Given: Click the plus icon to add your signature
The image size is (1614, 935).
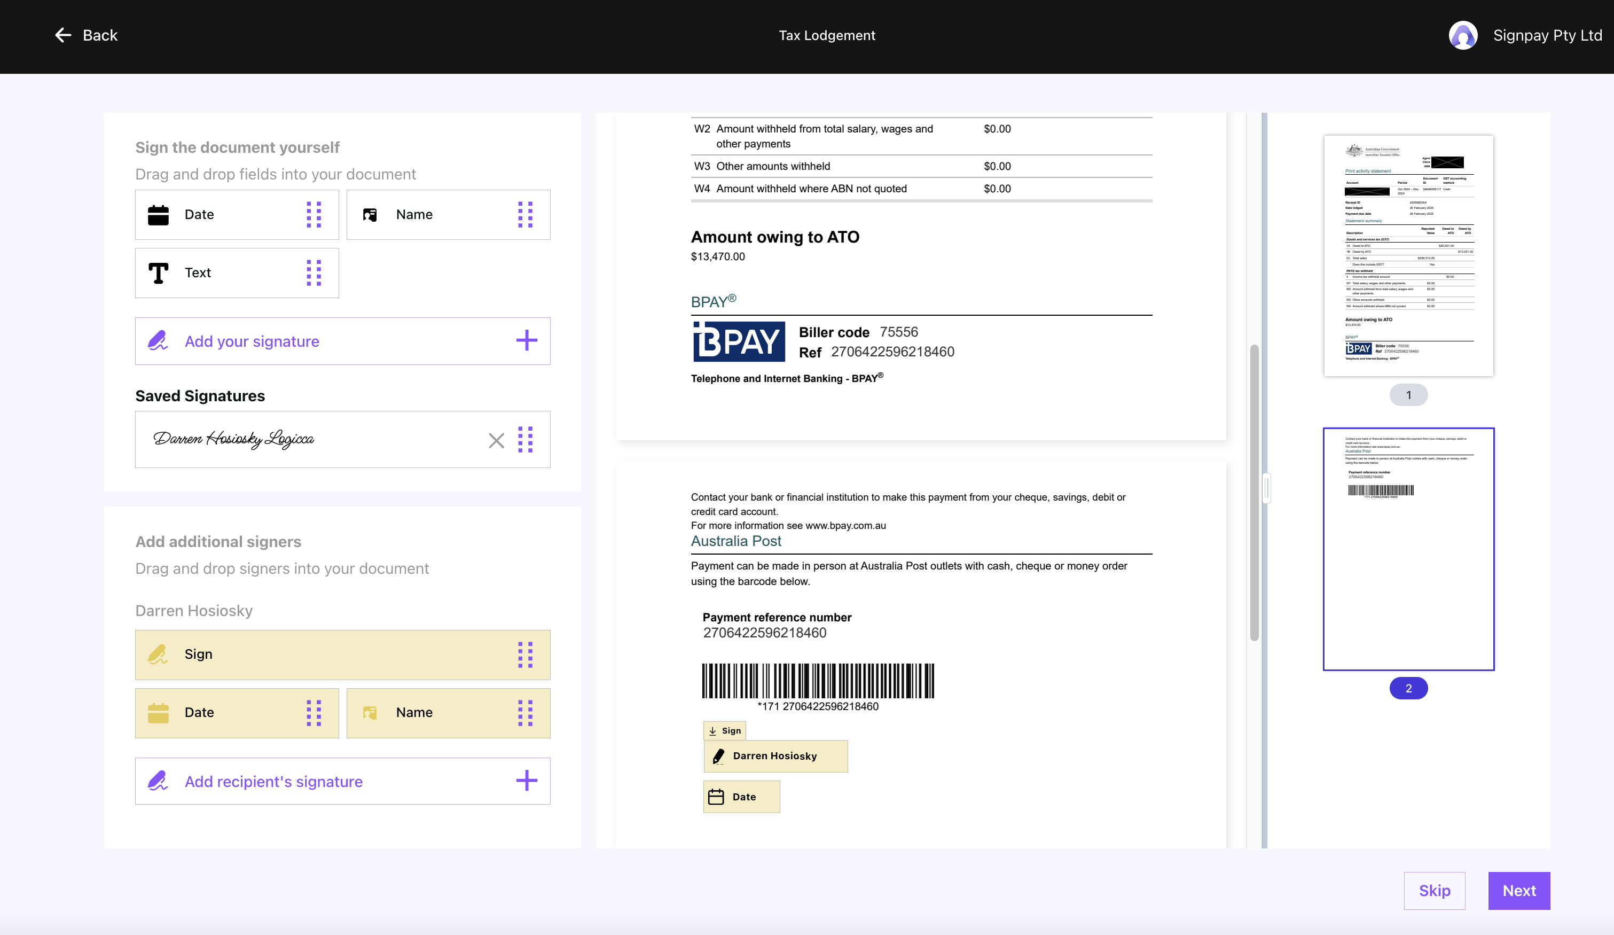Looking at the screenshot, I should (527, 341).
